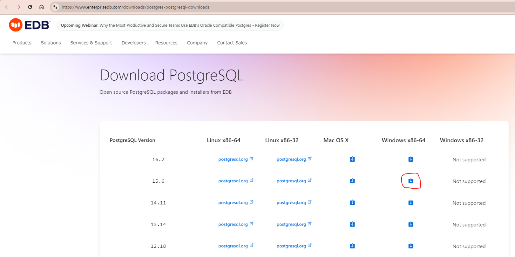Download the Mac OS X installer for 16.2
This screenshot has width=515, height=257.
pos(352,159)
